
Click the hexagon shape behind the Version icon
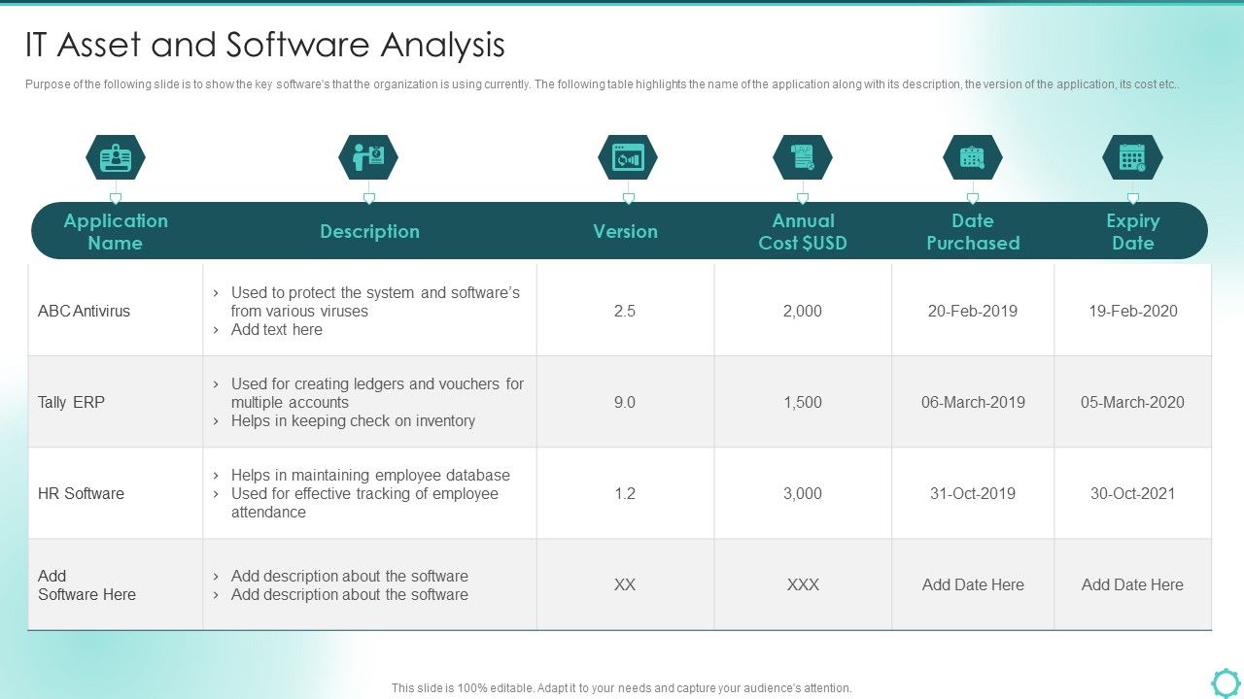[627, 156]
